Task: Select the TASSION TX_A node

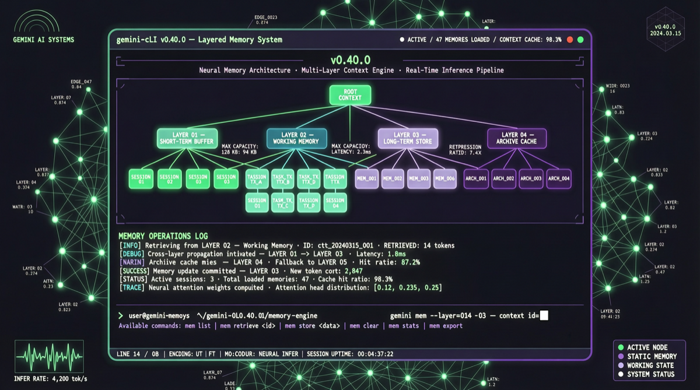Action: point(257,179)
